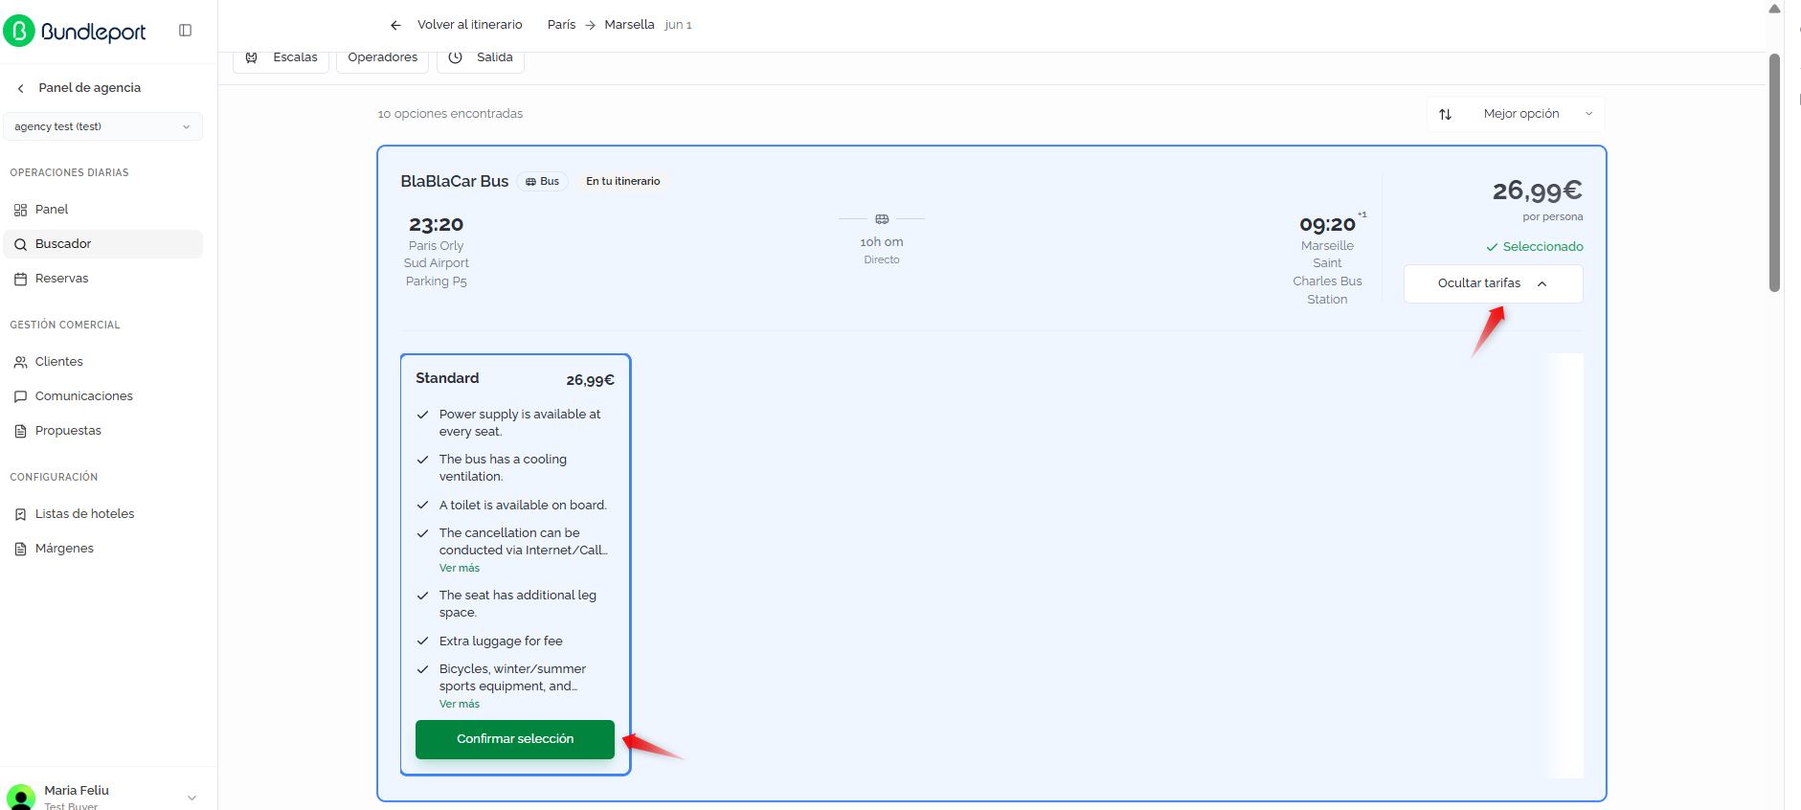
Task: Open the Escalas filter
Action: [x=281, y=57]
